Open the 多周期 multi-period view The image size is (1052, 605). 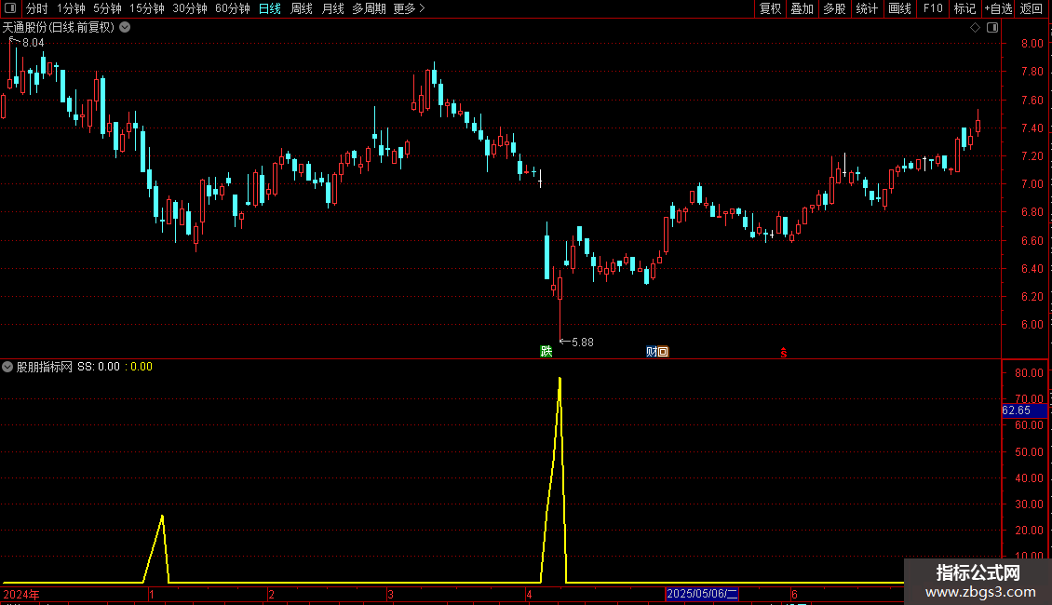[x=369, y=8]
